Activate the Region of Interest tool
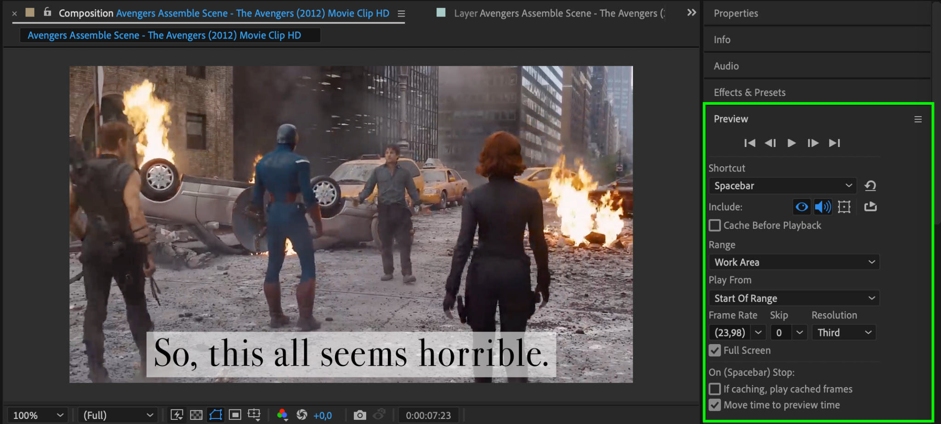The image size is (941, 424). tap(235, 415)
